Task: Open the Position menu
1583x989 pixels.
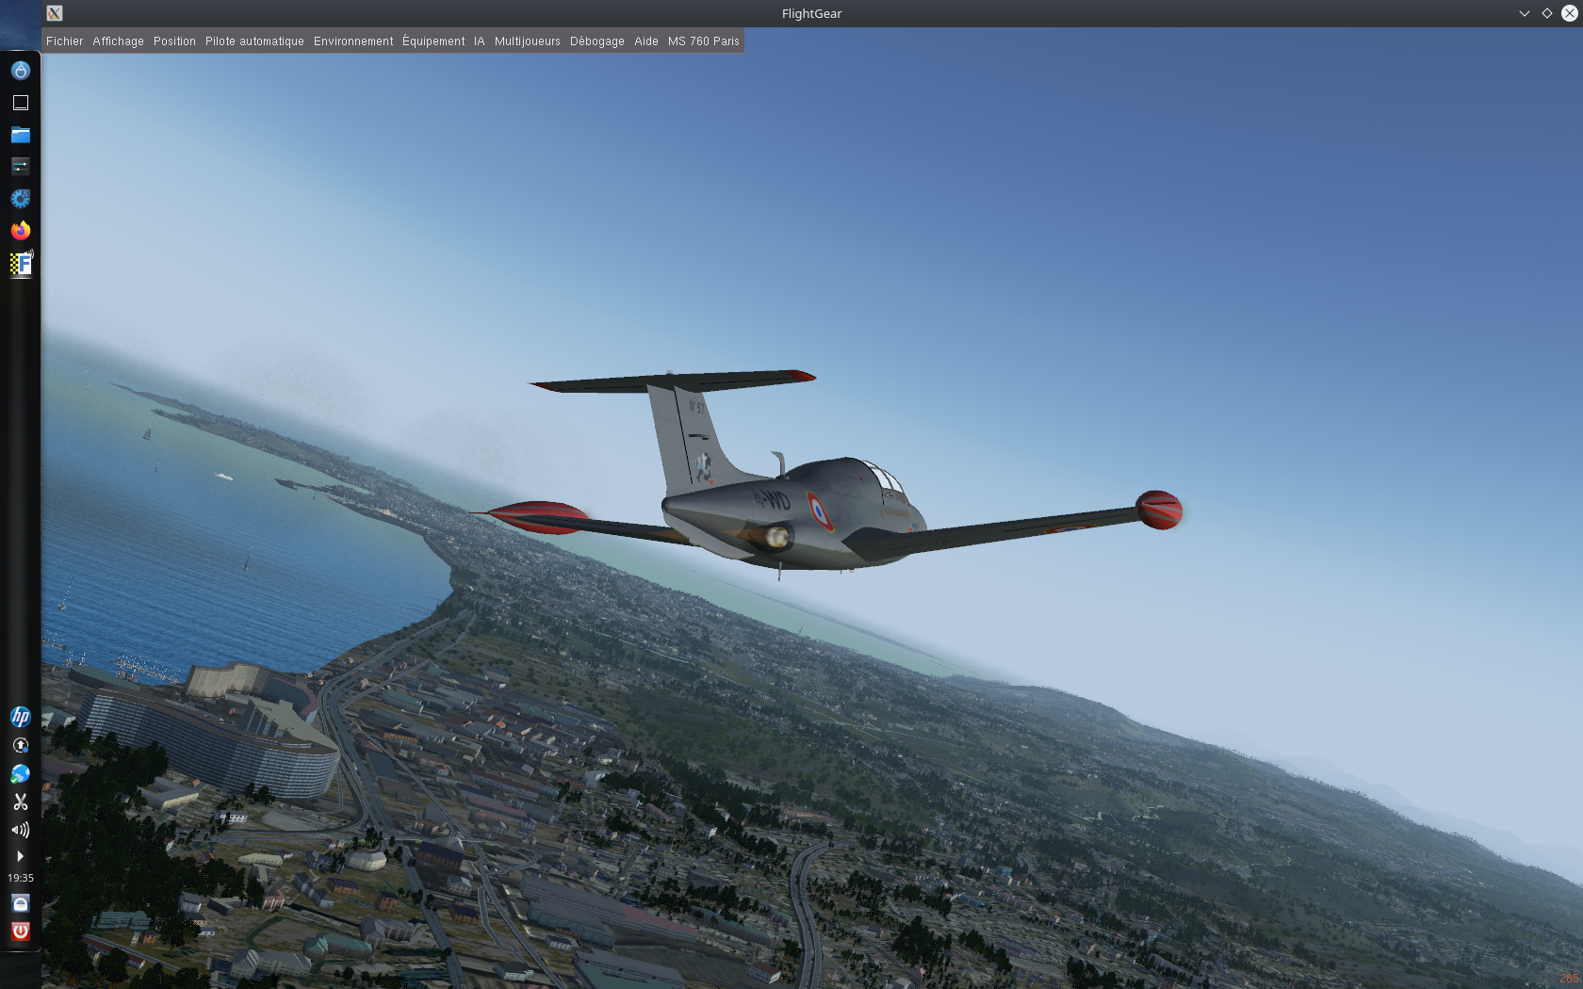Action: coord(174,41)
